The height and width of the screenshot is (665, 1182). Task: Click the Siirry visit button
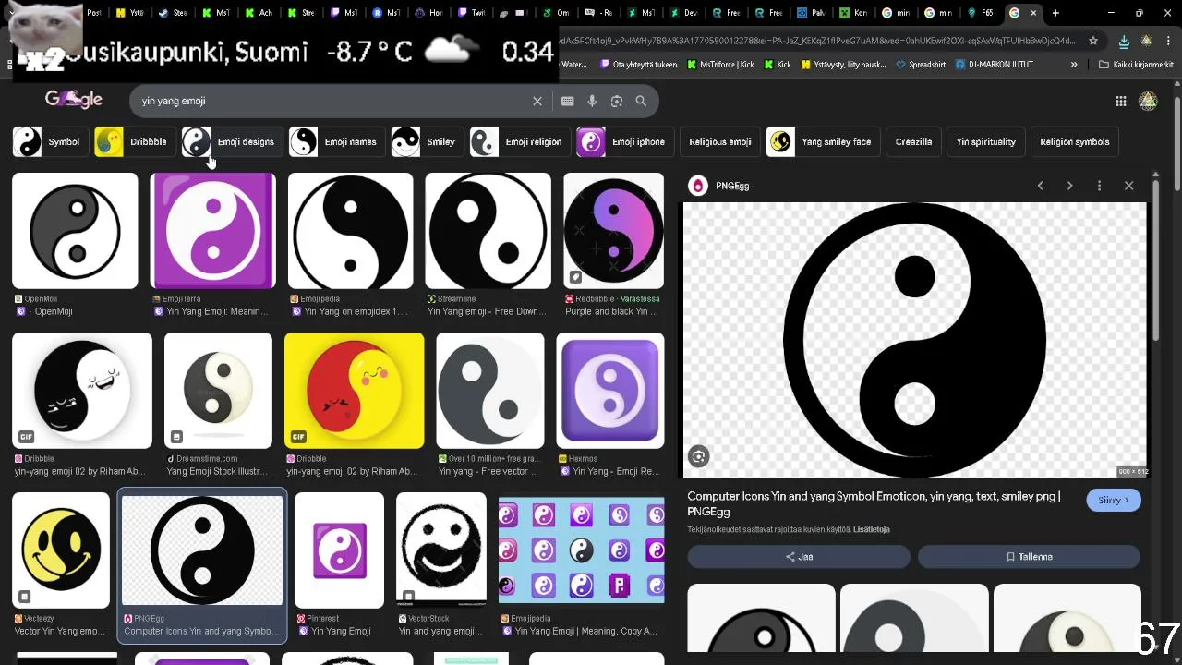click(x=1114, y=500)
